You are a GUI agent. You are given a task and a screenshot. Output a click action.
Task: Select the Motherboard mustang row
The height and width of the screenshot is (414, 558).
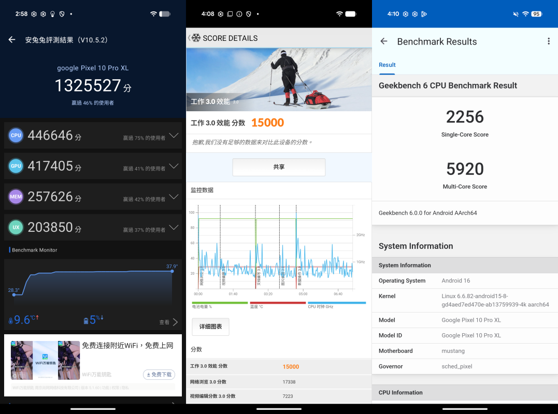click(465, 351)
